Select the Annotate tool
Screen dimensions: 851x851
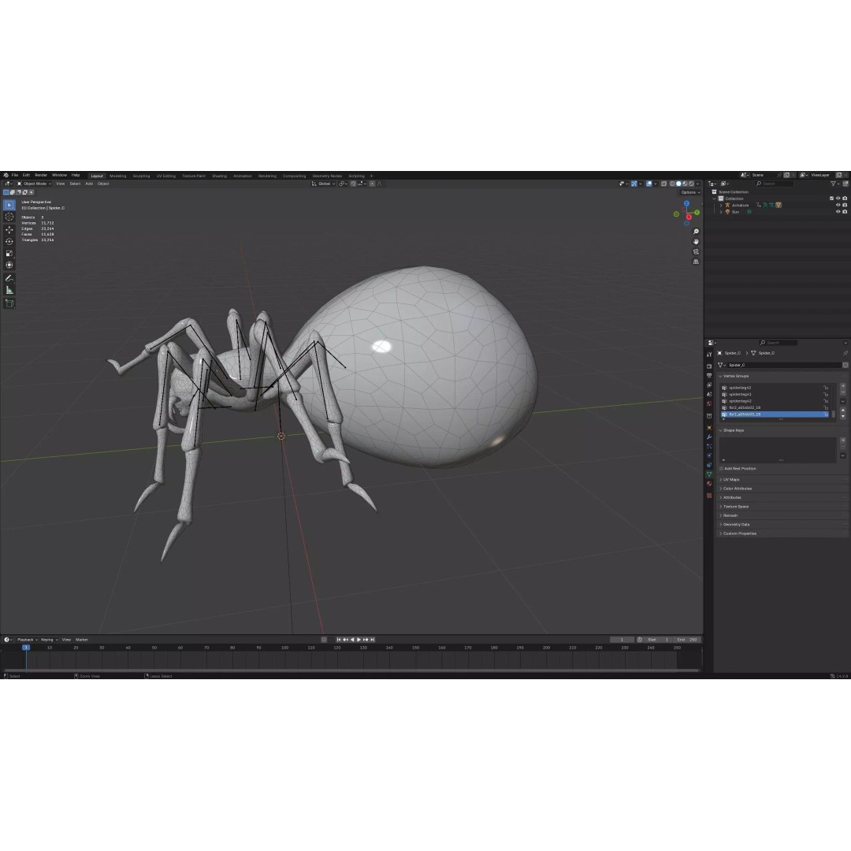[x=9, y=278]
